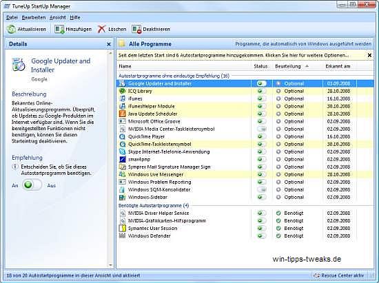Click the smax4pnp icon
The height and width of the screenshot is (283, 379).
pos(123,159)
